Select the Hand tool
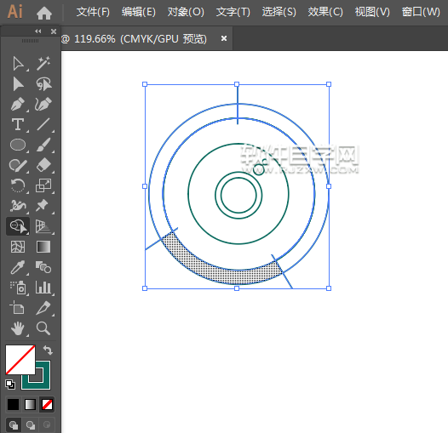The width and height of the screenshot is (448, 433). (18, 328)
